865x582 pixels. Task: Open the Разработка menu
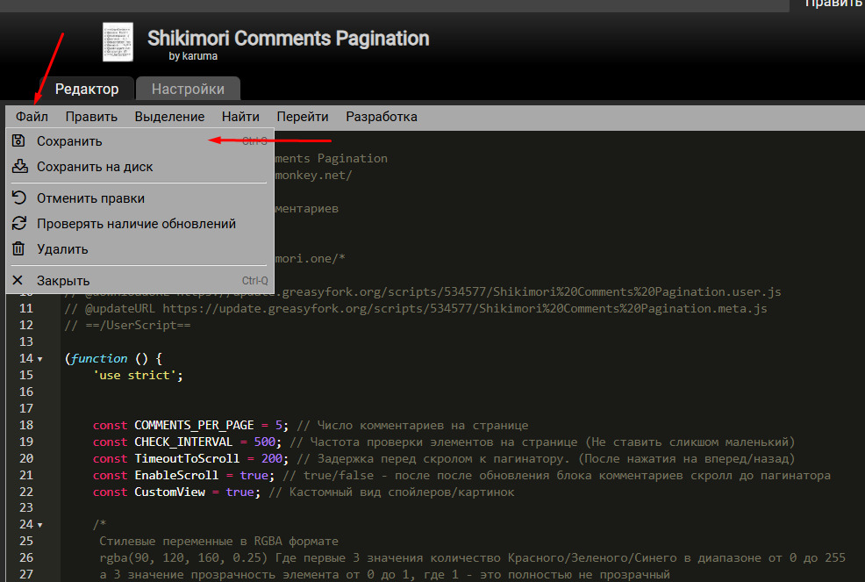point(382,117)
